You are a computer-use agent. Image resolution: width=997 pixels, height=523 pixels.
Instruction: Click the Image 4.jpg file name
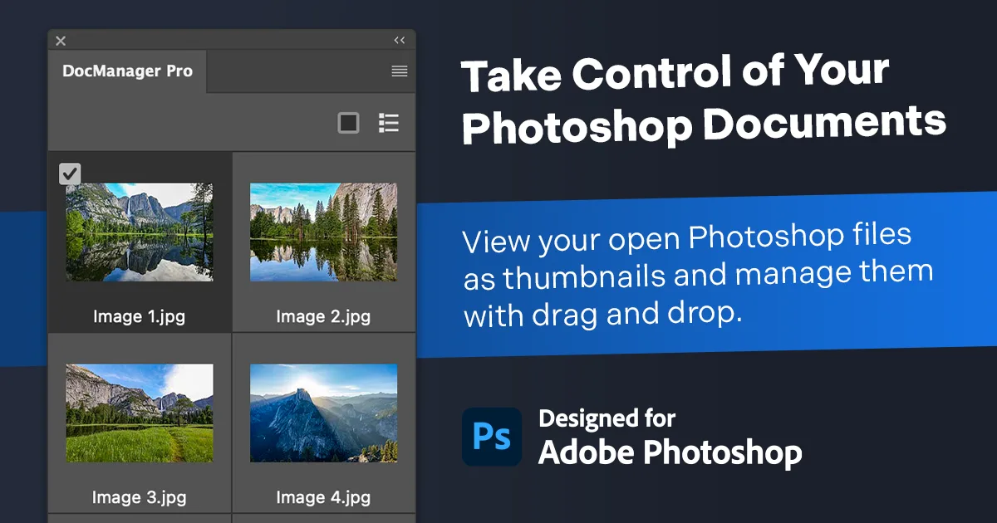(x=323, y=498)
